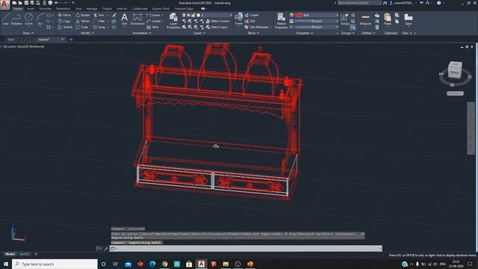Activate the Scale command
478x269 pixels.
tap(82, 27)
